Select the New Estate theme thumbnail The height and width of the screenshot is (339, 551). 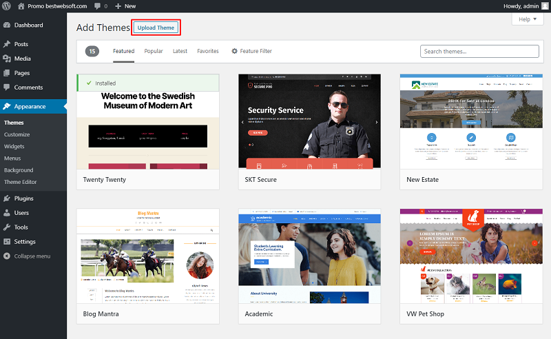(471, 121)
